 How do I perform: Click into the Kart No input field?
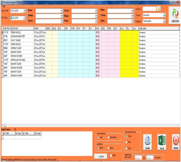pyautogui.click(x=149, y=9)
